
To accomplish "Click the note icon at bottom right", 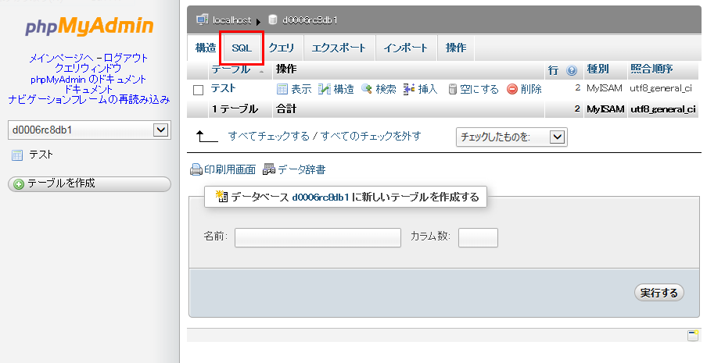I will [693, 335].
